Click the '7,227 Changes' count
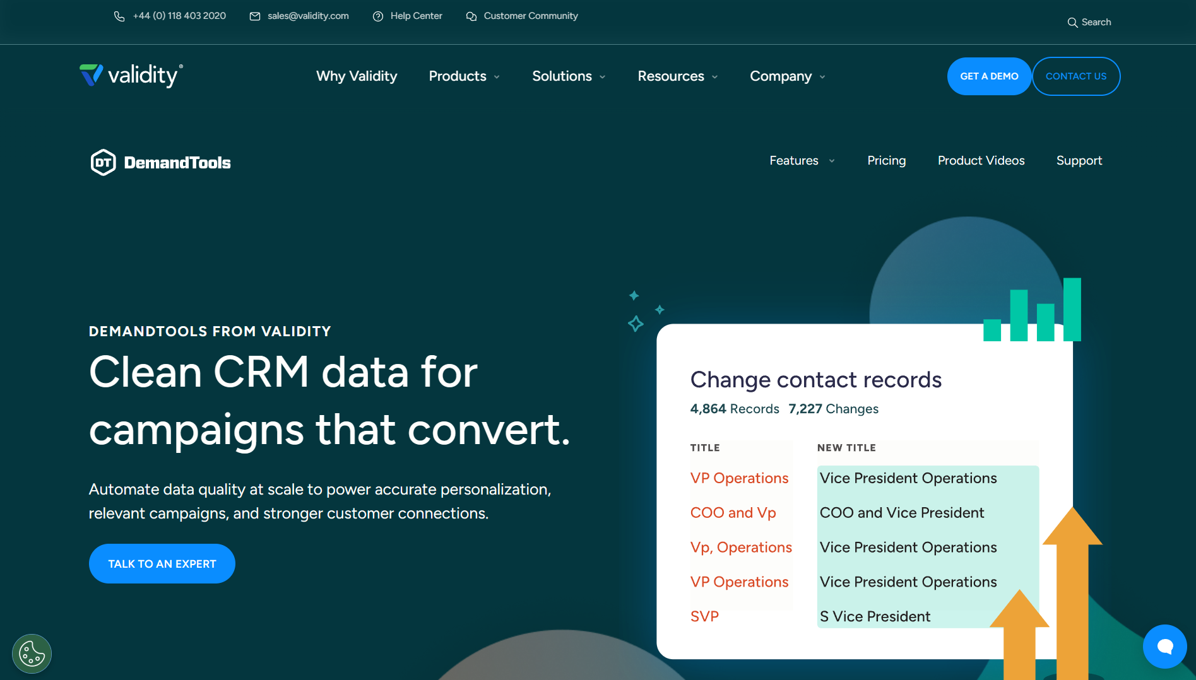Screen dimensions: 1196x680 coord(833,409)
